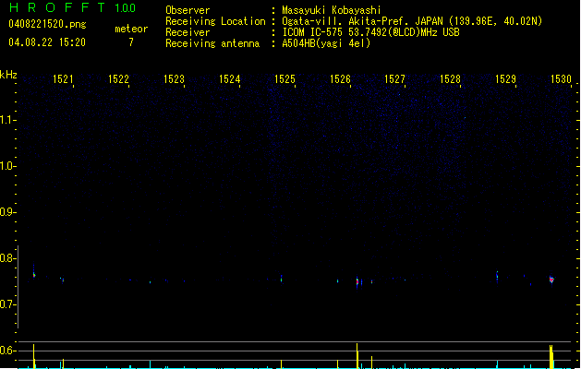
Task: Click the red meteor echo just after 1526
Action: pos(357,282)
